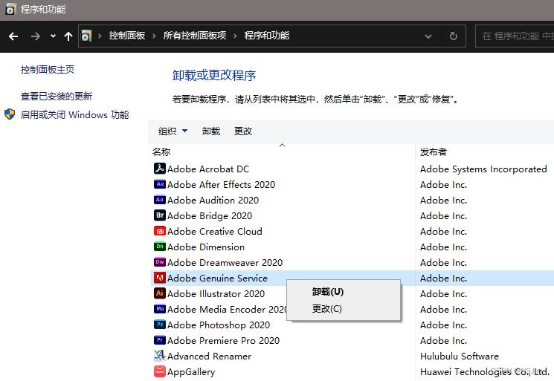Screen dimensions: 554x381
Task: Click the Adobe Audition 2020 icon
Action: click(x=160, y=200)
